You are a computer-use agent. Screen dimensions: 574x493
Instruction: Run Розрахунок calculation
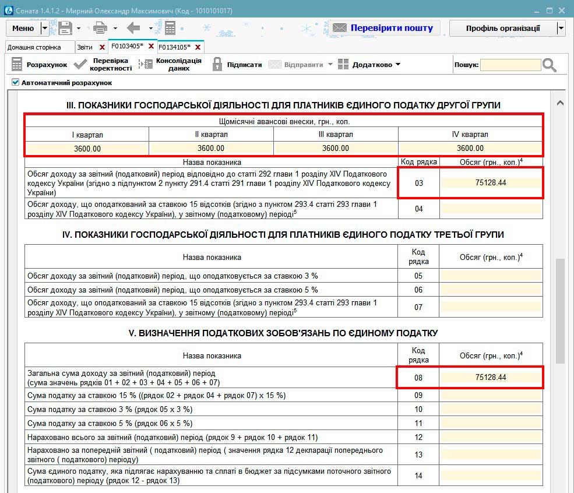click(39, 65)
